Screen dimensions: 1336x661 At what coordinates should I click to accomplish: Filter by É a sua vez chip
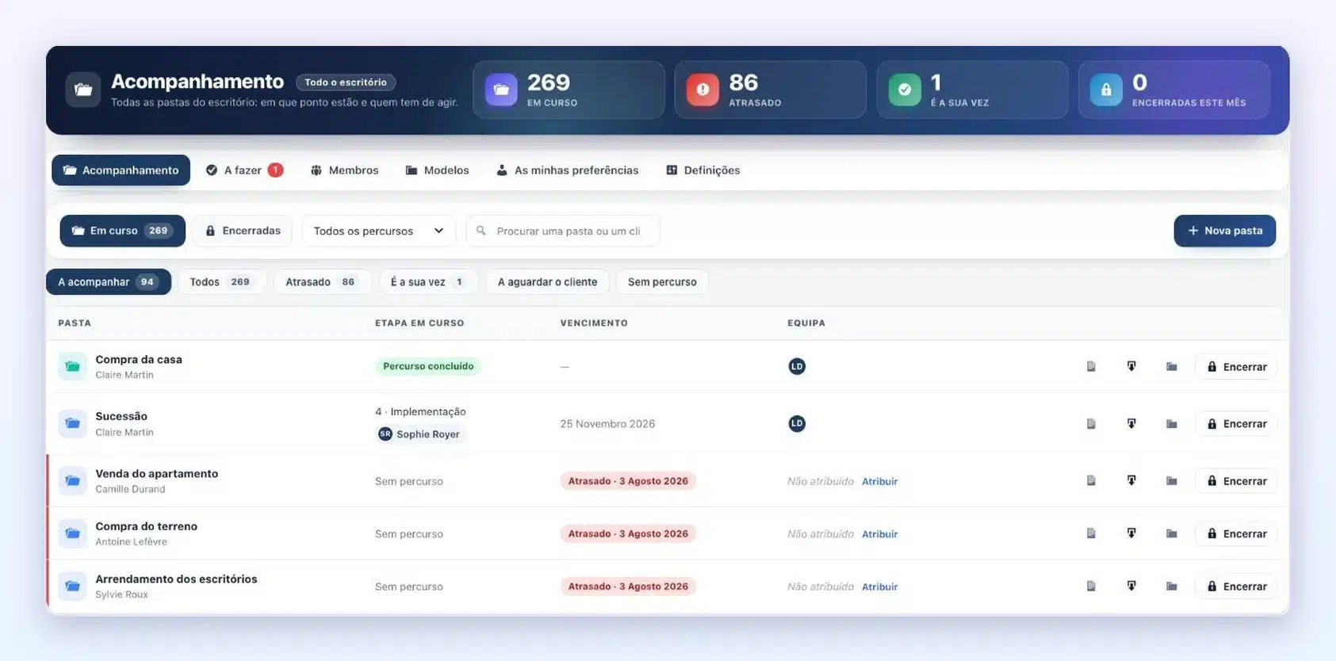point(427,282)
